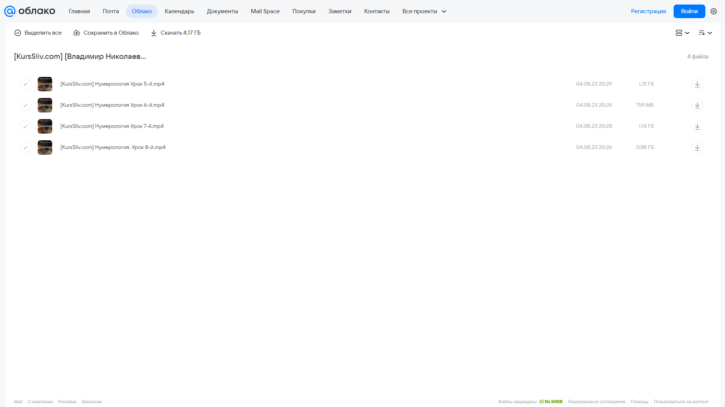This screenshot has width=725, height=407.
Task: Select checkbox next to Урок 6-й.mp4
Action: [25, 105]
